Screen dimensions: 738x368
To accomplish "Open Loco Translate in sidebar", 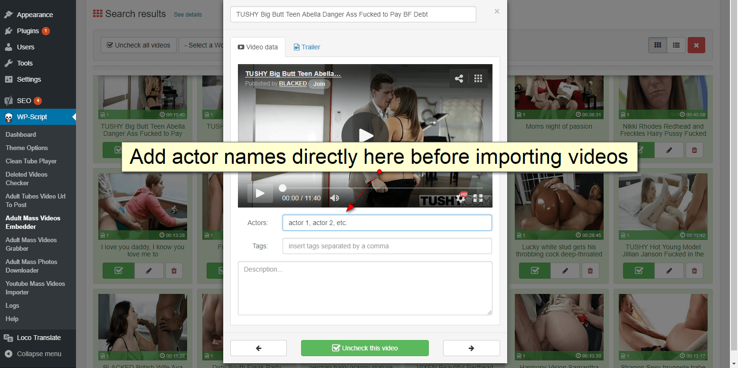I will pos(38,338).
